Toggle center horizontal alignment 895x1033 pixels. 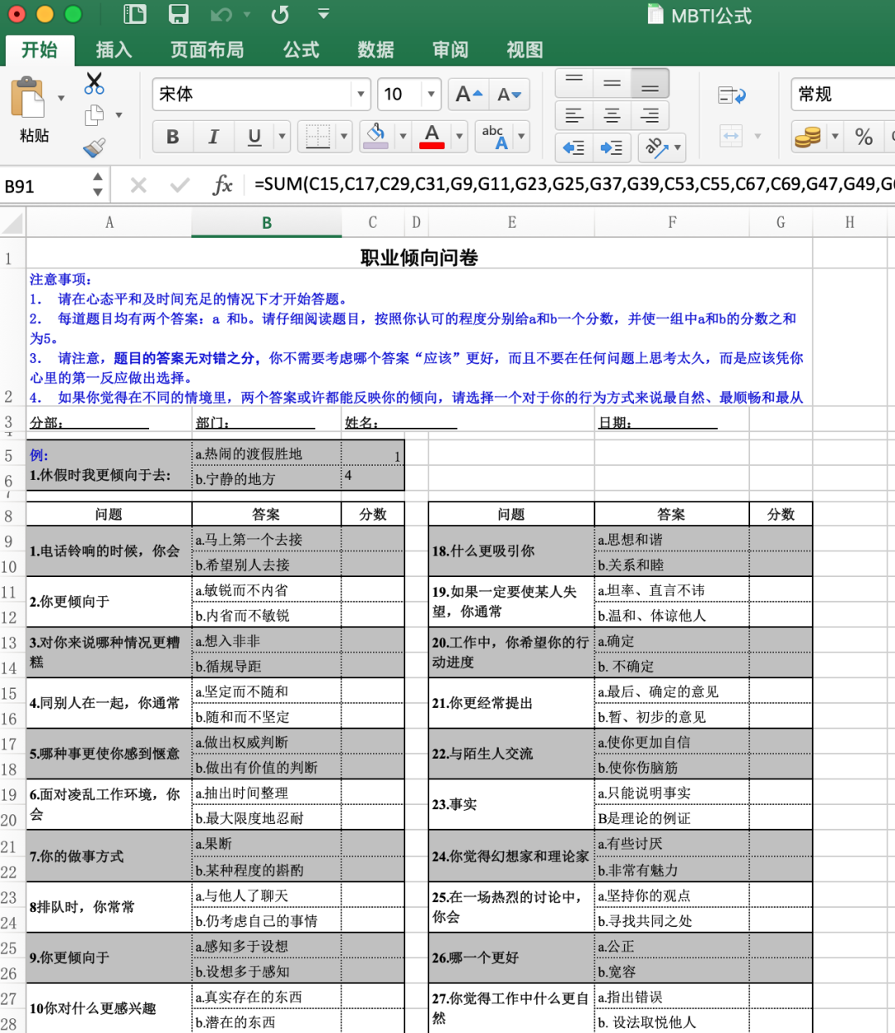pyautogui.click(x=612, y=116)
